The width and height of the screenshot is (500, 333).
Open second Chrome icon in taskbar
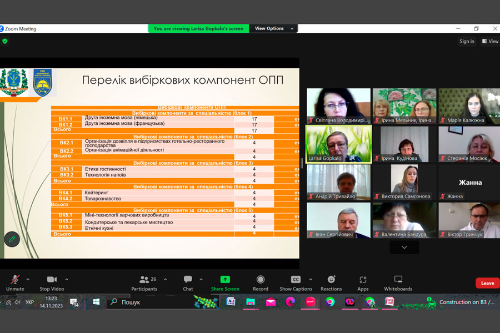pos(369,302)
